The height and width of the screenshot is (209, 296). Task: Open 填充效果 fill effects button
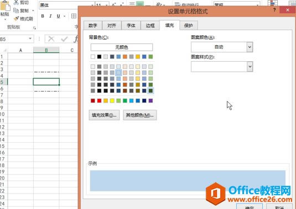[x=104, y=115]
